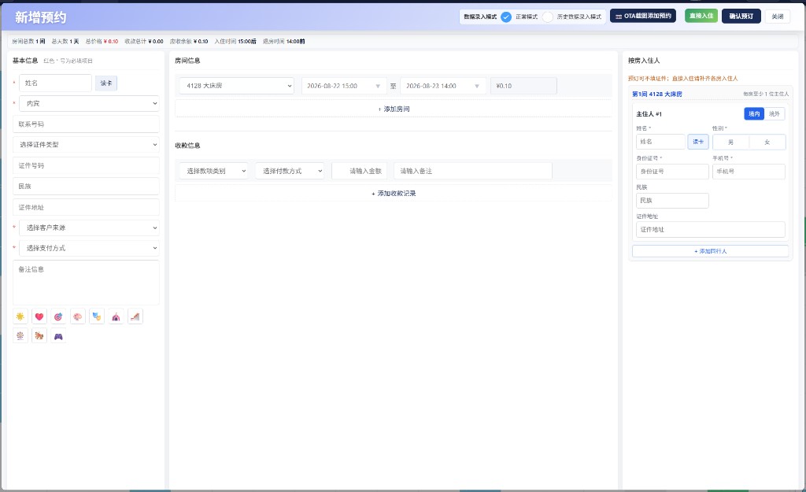Click OTA截图添加预约 button
The image size is (806, 492).
click(x=643, y=16)
